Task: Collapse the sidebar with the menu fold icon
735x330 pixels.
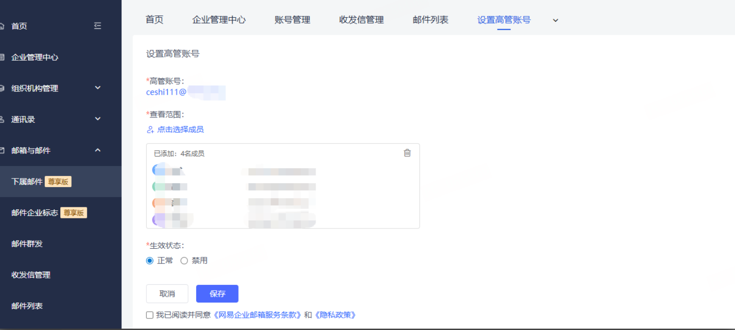Action: pos(98,26)
